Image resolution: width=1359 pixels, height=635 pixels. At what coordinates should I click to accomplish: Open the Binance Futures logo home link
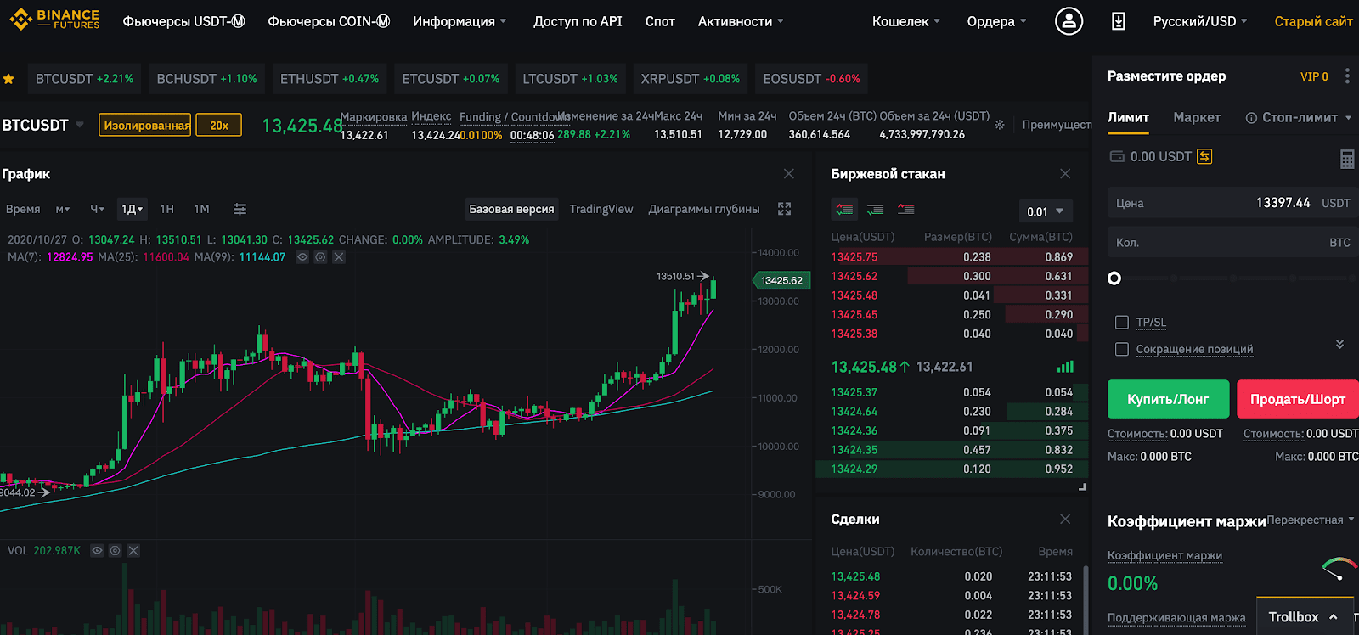55,19
